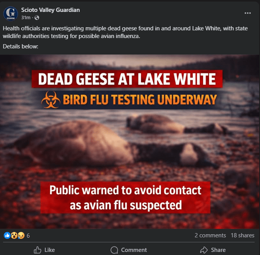Click the 'Public warned to avoid contact' banner
Image resolution: width=260 pixels, height=255 pixels.
[x=125, y=197]
